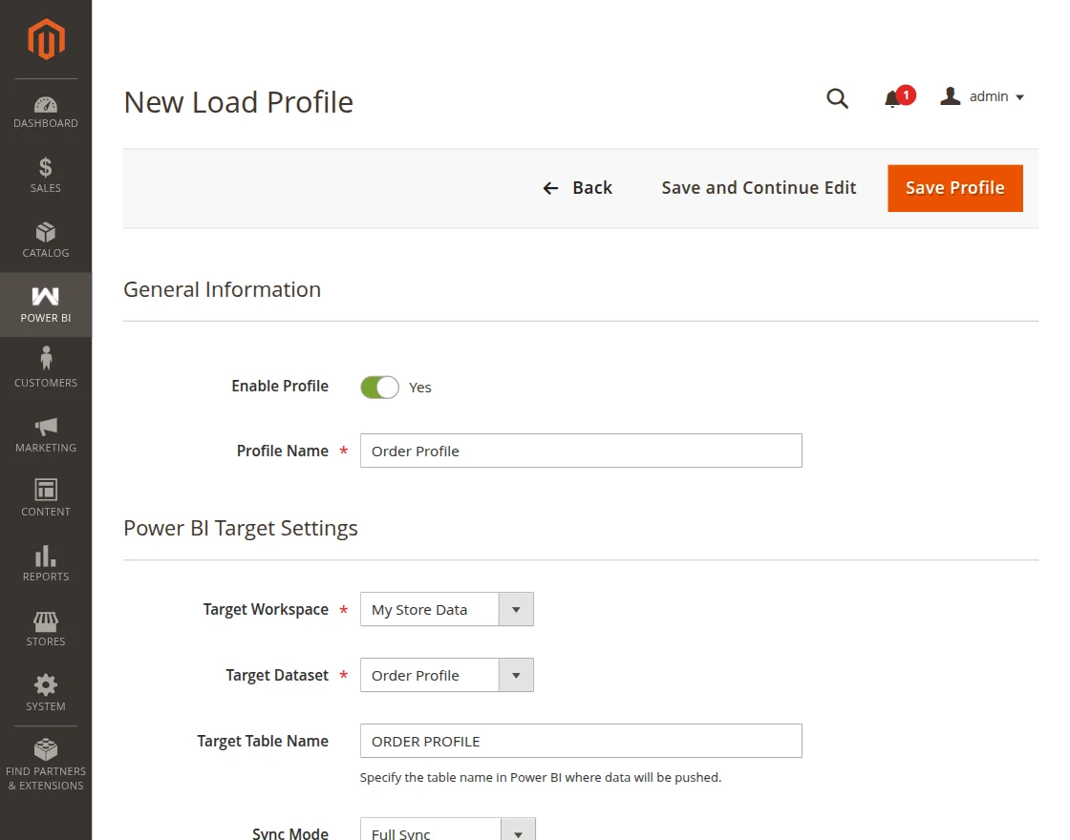Open the Sync Mode dropdown

point(448,830)
